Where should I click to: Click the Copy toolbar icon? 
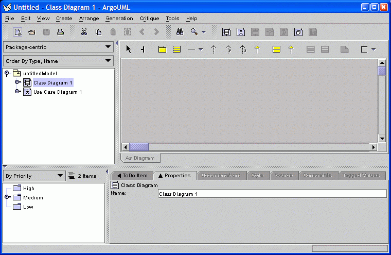(x=98, y=32)
